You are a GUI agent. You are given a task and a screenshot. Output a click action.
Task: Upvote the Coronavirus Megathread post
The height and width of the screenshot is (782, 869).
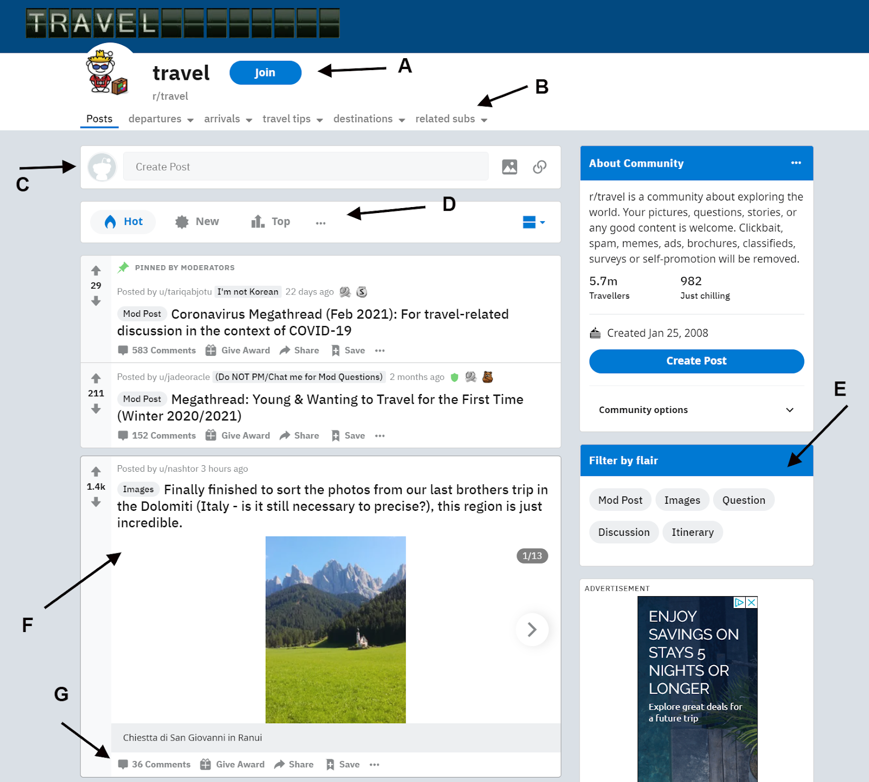[96, 271]
